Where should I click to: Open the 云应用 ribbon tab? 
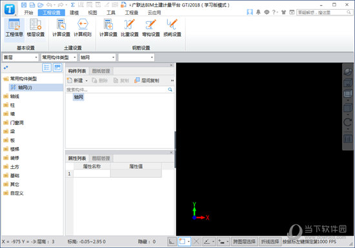(x=154, y=12)
